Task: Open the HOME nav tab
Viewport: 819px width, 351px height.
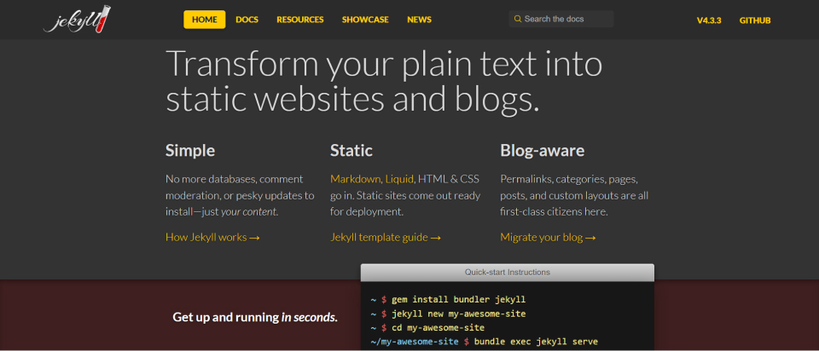Action: click(x=204, y=20)
